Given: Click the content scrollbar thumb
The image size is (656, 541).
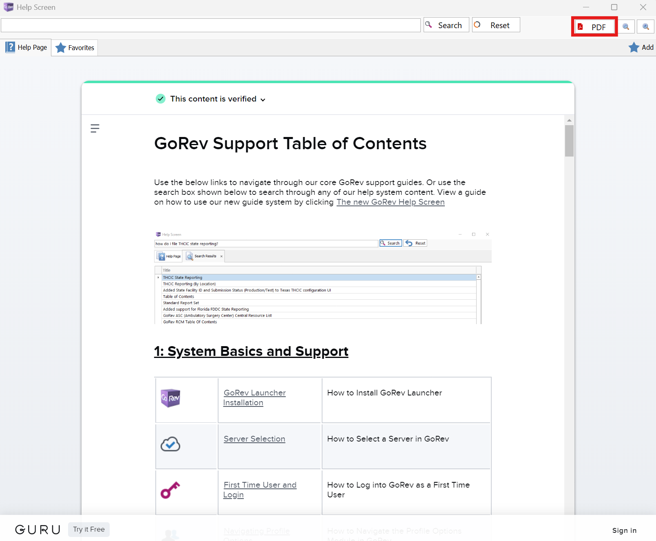Looking at the screenshot, I should coord(569,141).
